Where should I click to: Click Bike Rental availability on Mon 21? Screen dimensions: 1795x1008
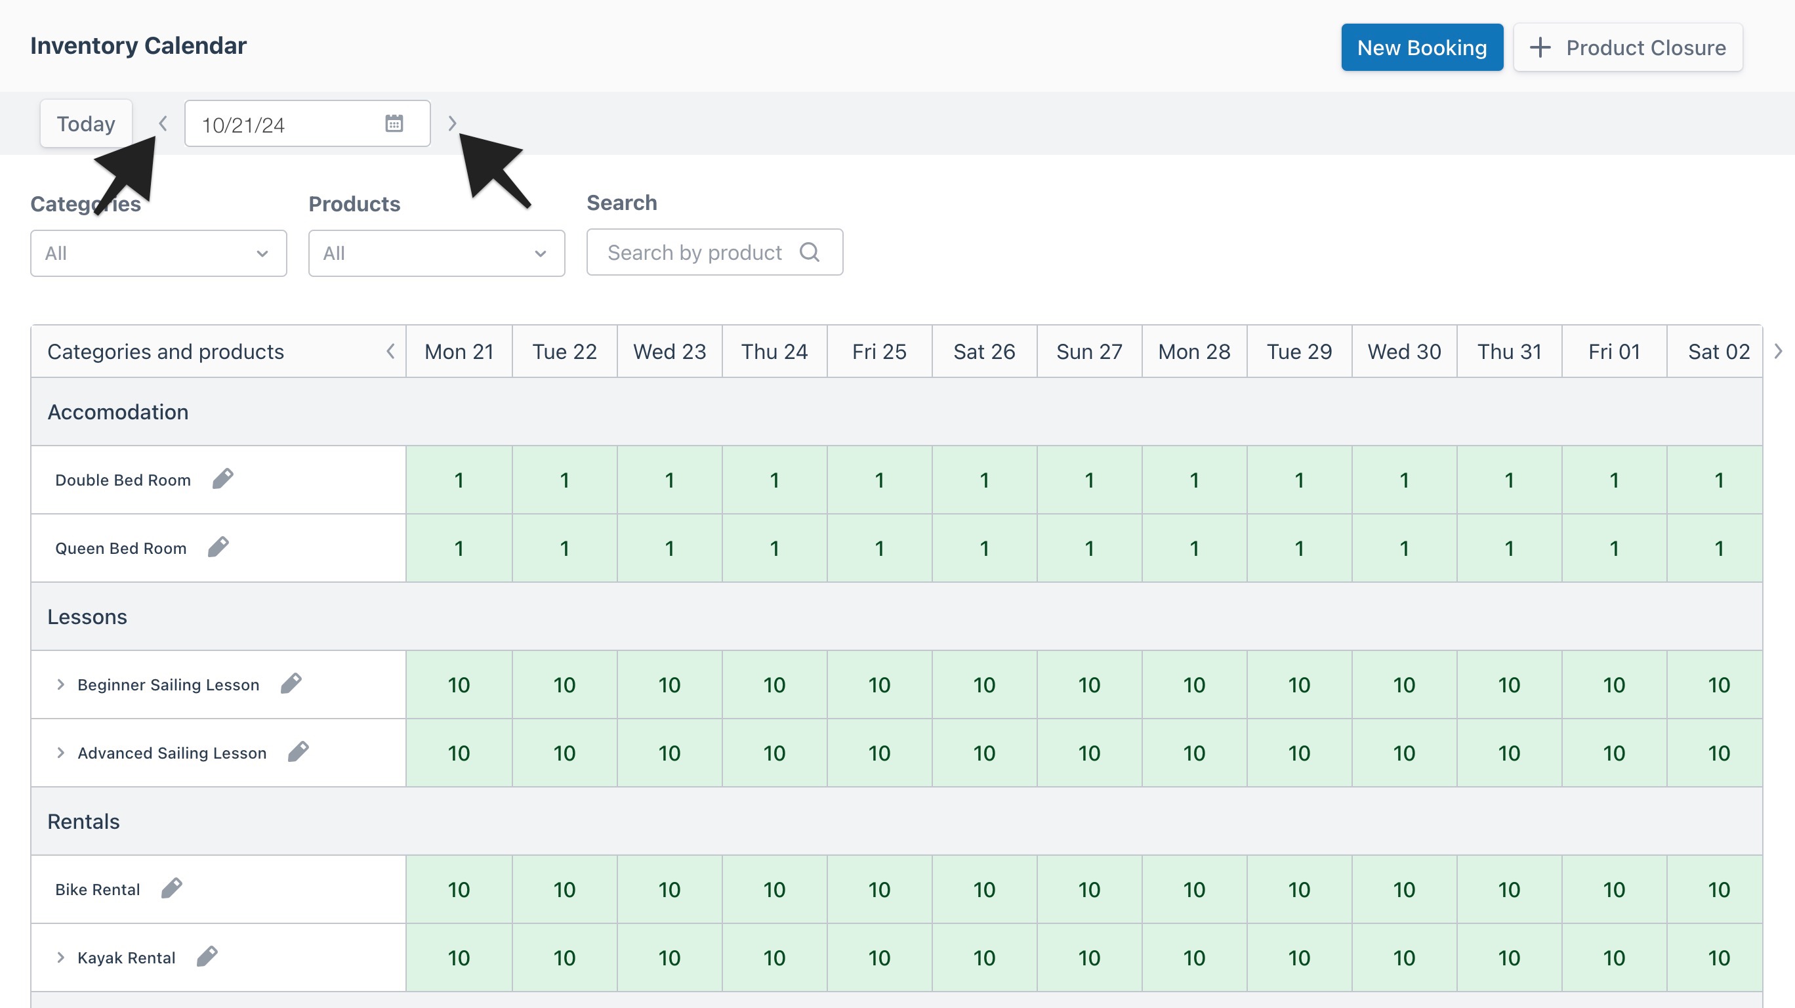point(459,890)
